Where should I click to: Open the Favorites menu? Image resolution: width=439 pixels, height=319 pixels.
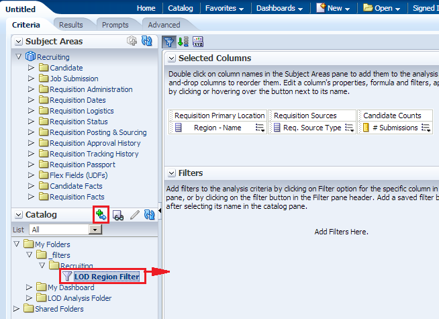(x=224, y=8)
